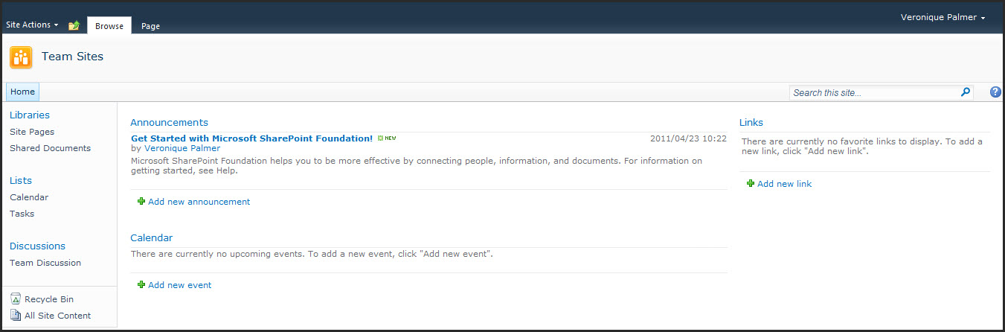
Task: Open the Shared Documents library link
Action: 50,148
